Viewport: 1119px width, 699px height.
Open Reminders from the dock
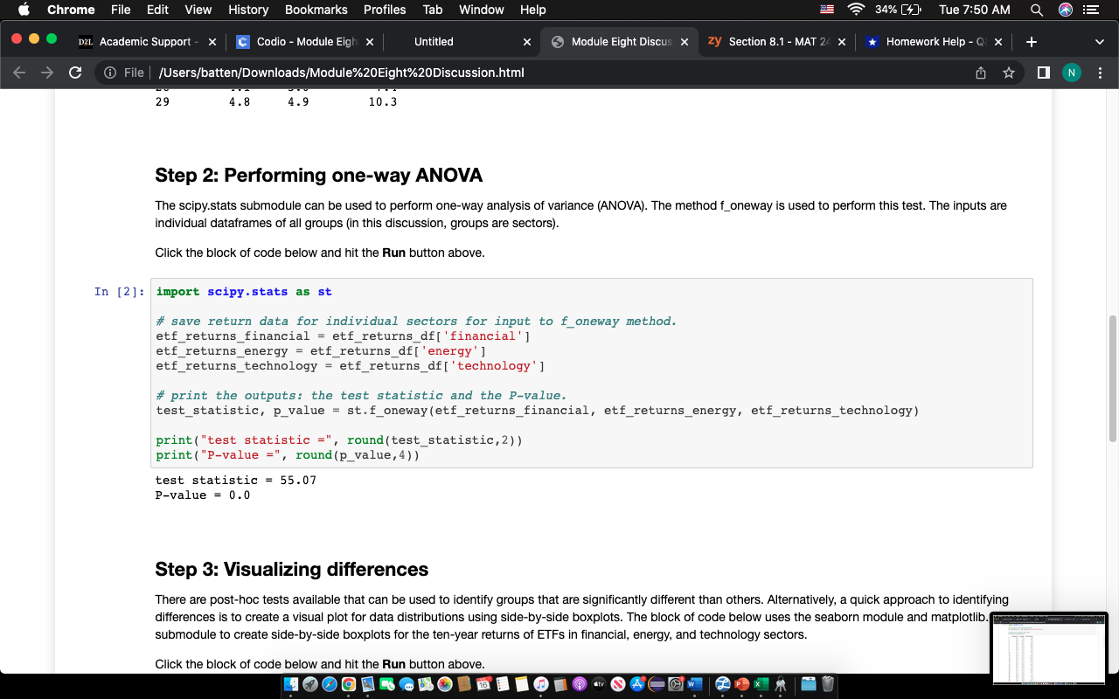[x=502, y=684]
